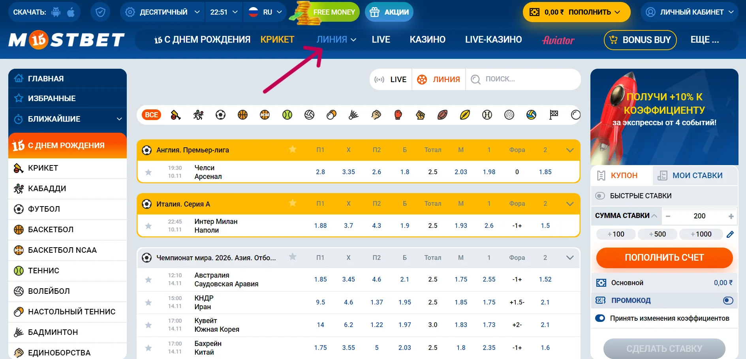Click the pencil edit quick amounts icon
This screenshot has height=359, width=746.
(x=730, y=234)
